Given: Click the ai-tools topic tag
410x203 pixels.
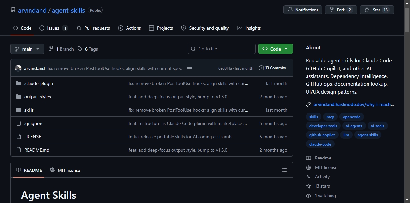Looking at the screenshot, I should [x=378, y=126].
